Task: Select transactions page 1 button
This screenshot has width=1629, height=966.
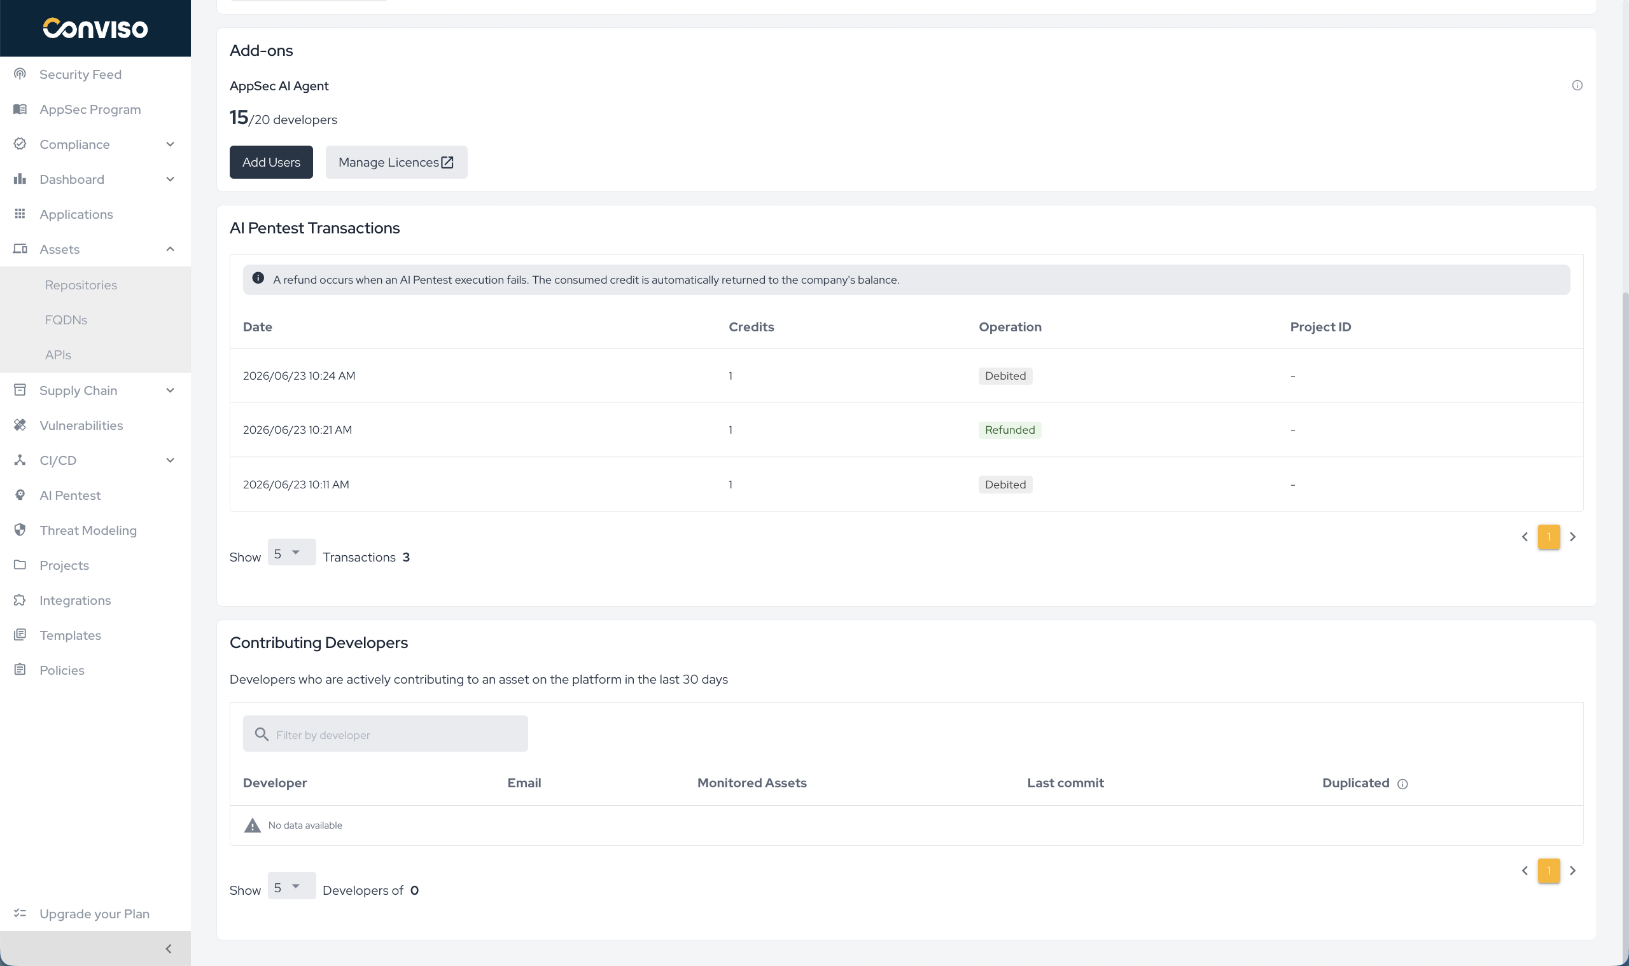Action: (x=1549, y=537)
